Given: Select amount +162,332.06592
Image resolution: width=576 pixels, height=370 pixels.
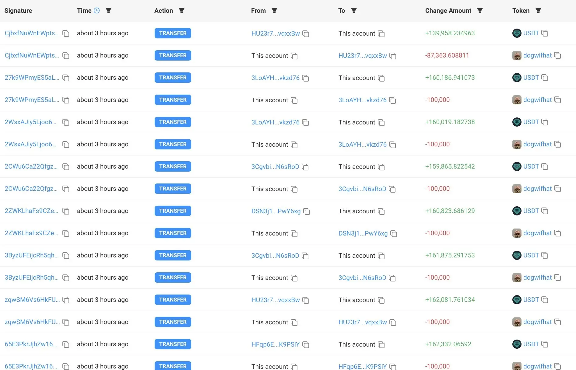Looking at the screenshot, I should 448,344.
